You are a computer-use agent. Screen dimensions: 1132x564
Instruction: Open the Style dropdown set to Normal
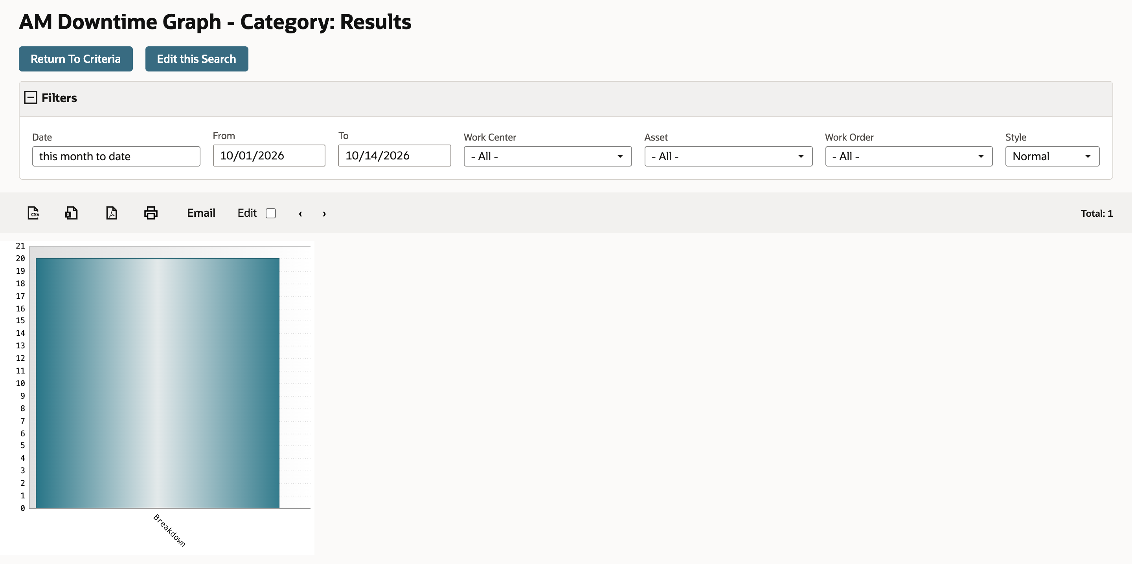(1052, 156)
